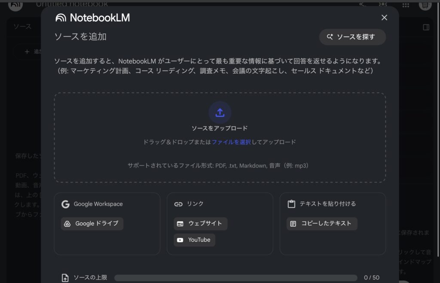
Task: Click the ソースの上限 file icon
Action: pos(65,278)
